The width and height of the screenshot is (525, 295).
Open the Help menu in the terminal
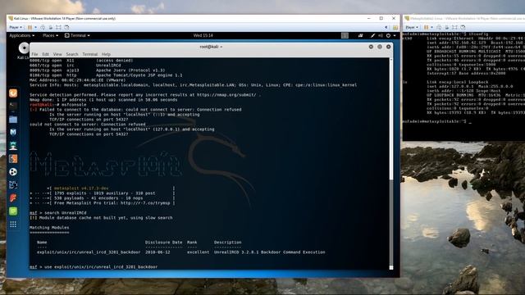coord(106,54)
